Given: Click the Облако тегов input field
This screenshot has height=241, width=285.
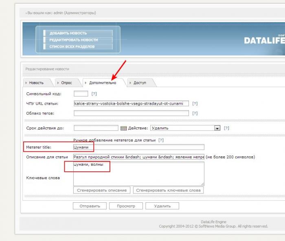Looking at the screenshot, I should [x=131, y=113].
